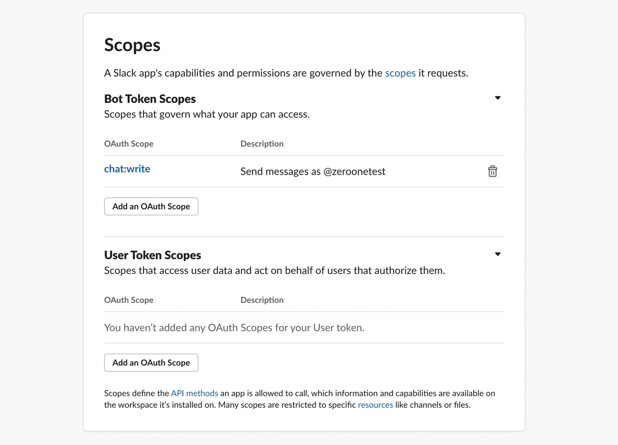Click the empty User token scopes message
This screenshot has height=445, width=618.
(x=234, y=328)
